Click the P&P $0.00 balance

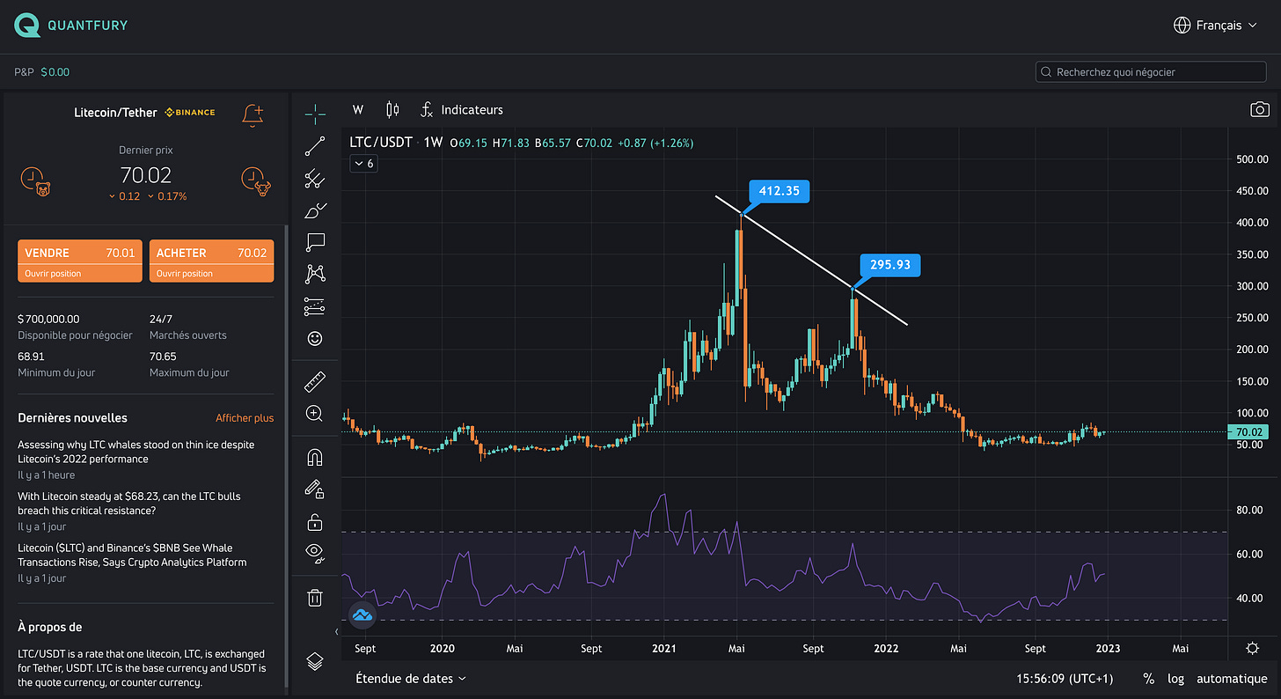(x=41, y=71)
